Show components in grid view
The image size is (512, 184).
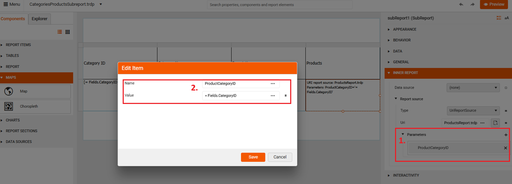[67, 32]
